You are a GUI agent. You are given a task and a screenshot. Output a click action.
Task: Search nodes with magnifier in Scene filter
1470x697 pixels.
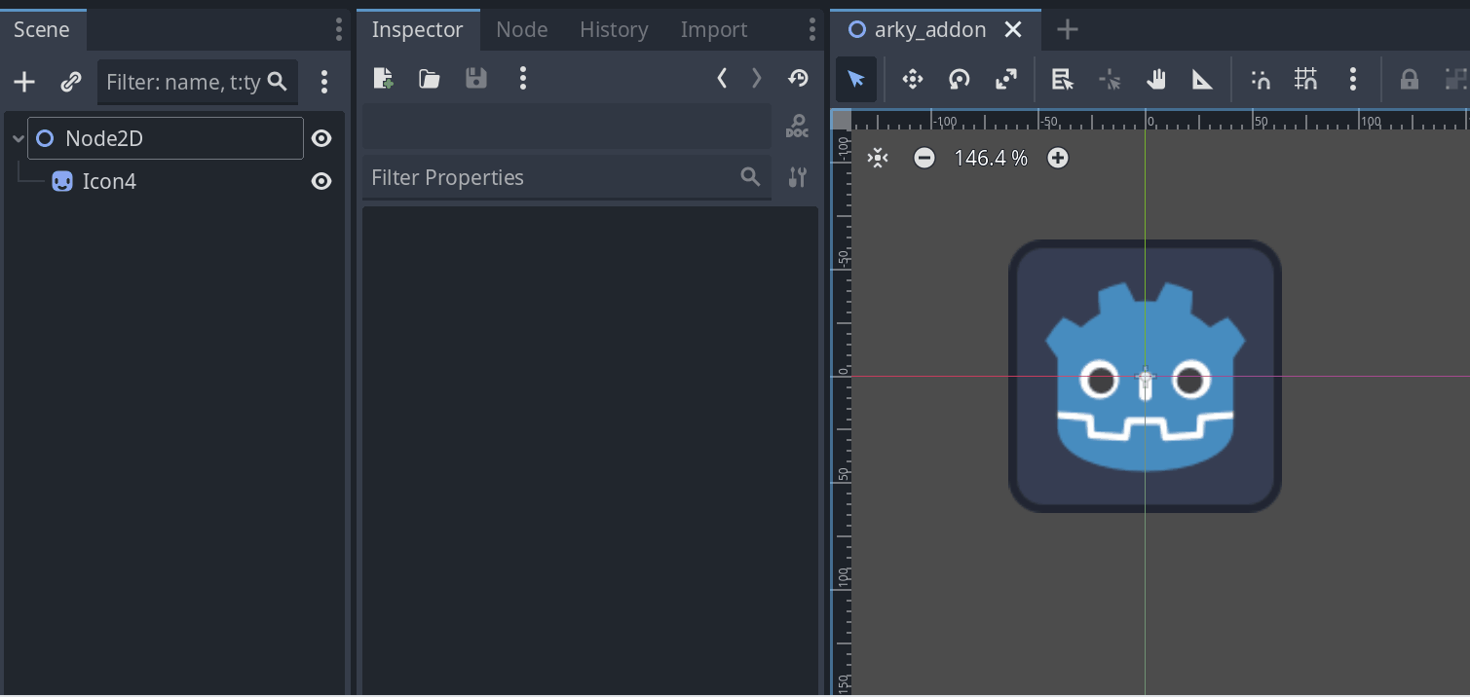pos(278,82)
